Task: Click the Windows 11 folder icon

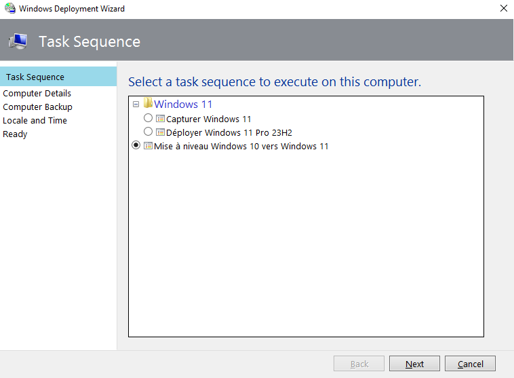Action: click(x=148, y=104)
